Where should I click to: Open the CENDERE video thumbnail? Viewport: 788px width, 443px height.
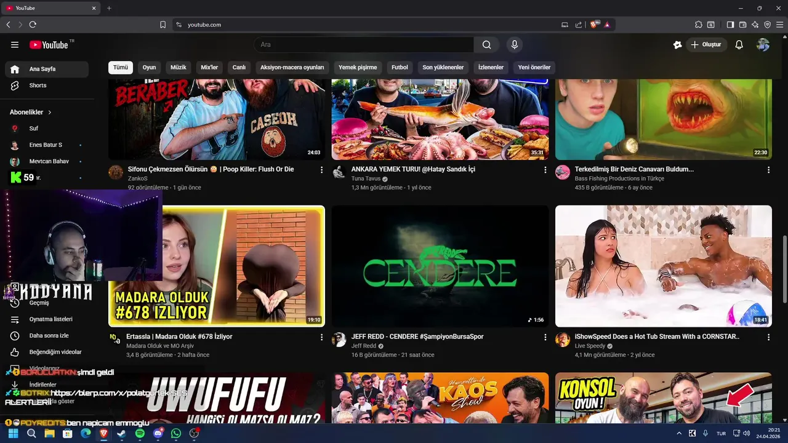tap(440, 266)
